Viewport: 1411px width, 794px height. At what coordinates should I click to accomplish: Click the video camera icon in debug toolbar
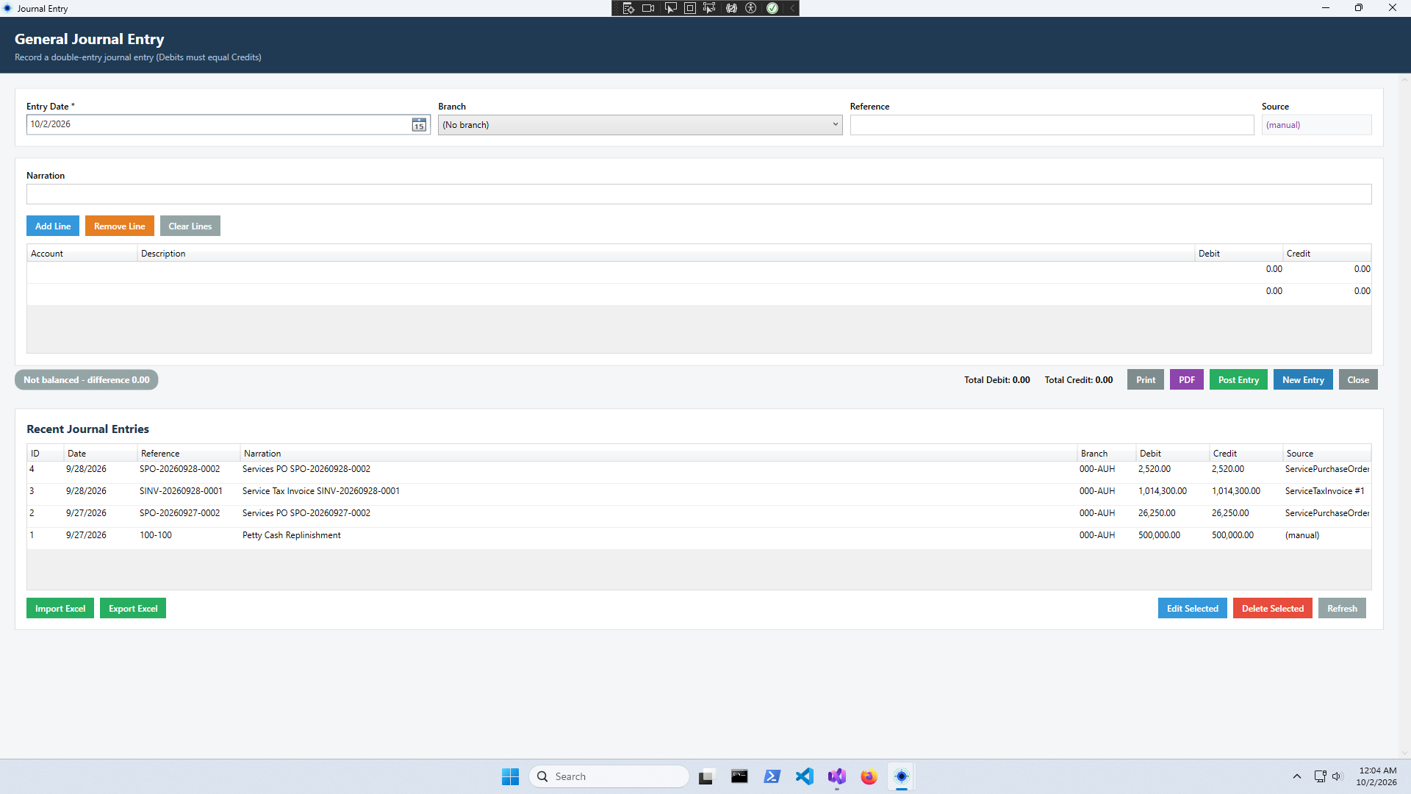click(x=648, y=8)
